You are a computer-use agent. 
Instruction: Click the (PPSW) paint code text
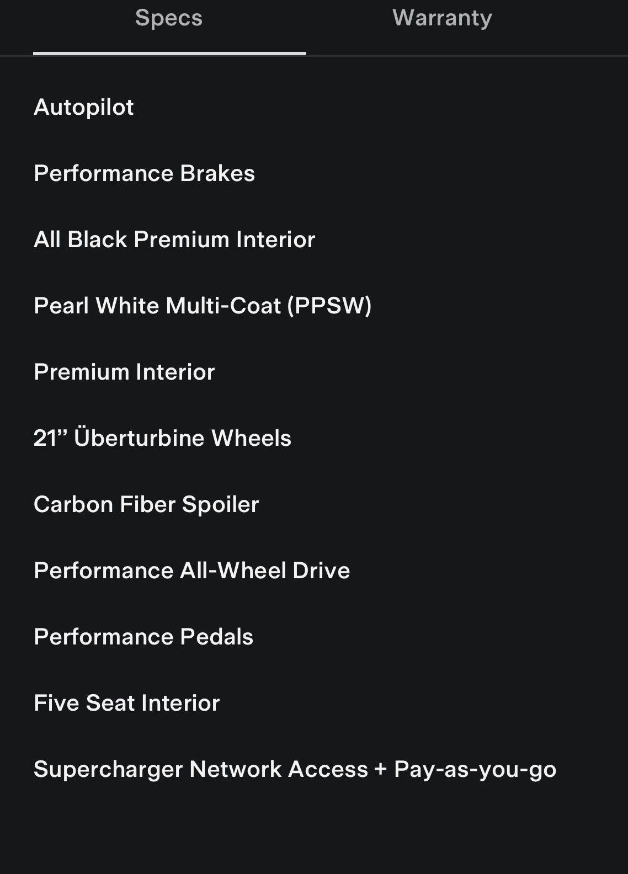[x=329, y=306]
